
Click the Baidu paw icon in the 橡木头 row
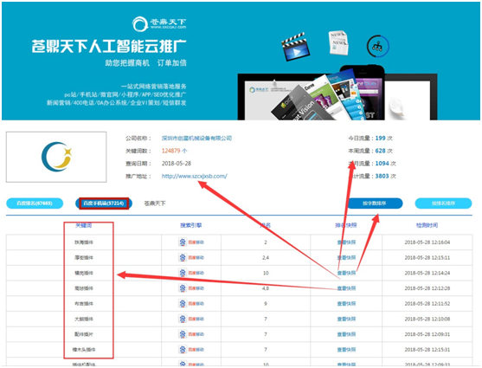(x=183, y=349)
